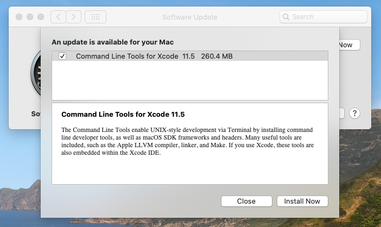
Task: Click the Command Line Tools for Xcode 11.5 heading
Action: click(123, 114)
